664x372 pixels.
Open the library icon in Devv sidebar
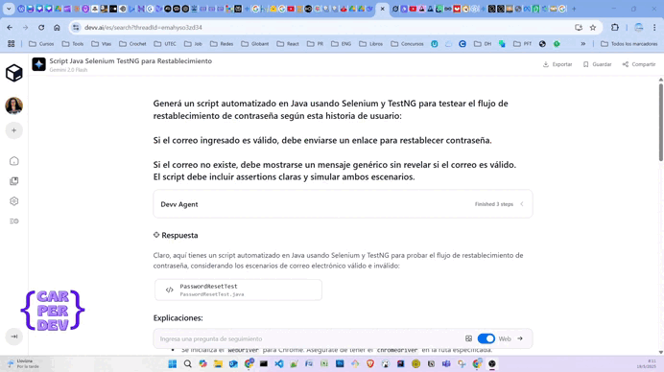(x=14, y=181)
